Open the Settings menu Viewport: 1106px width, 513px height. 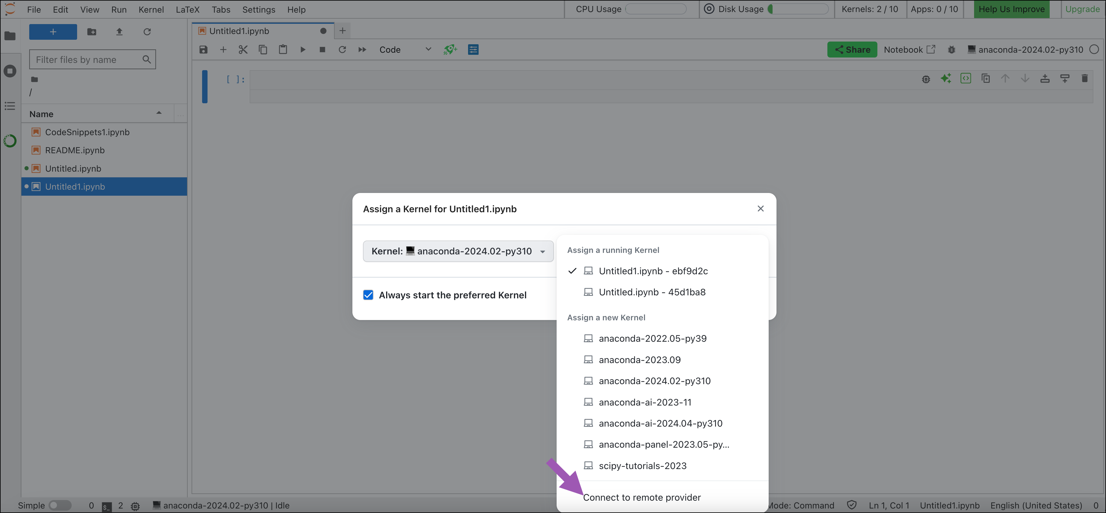[259, 9]
